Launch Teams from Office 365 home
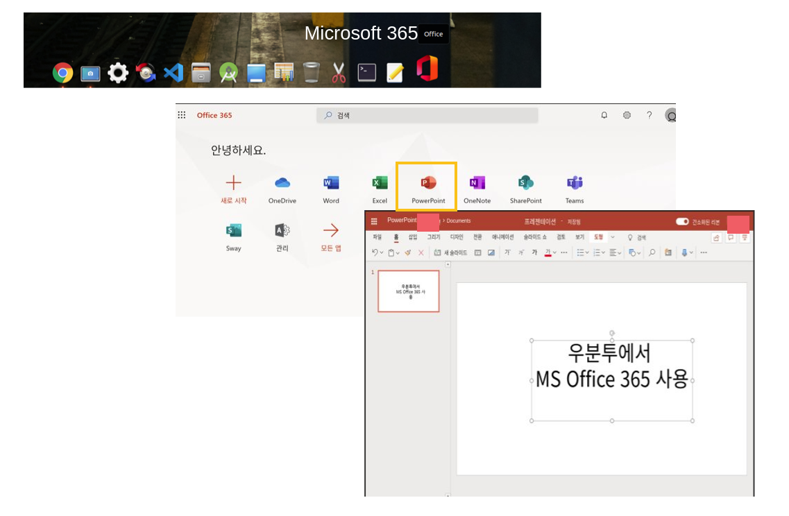Image resolution: width=789 pixels, height=516 pixels. (x=575, y=189)
